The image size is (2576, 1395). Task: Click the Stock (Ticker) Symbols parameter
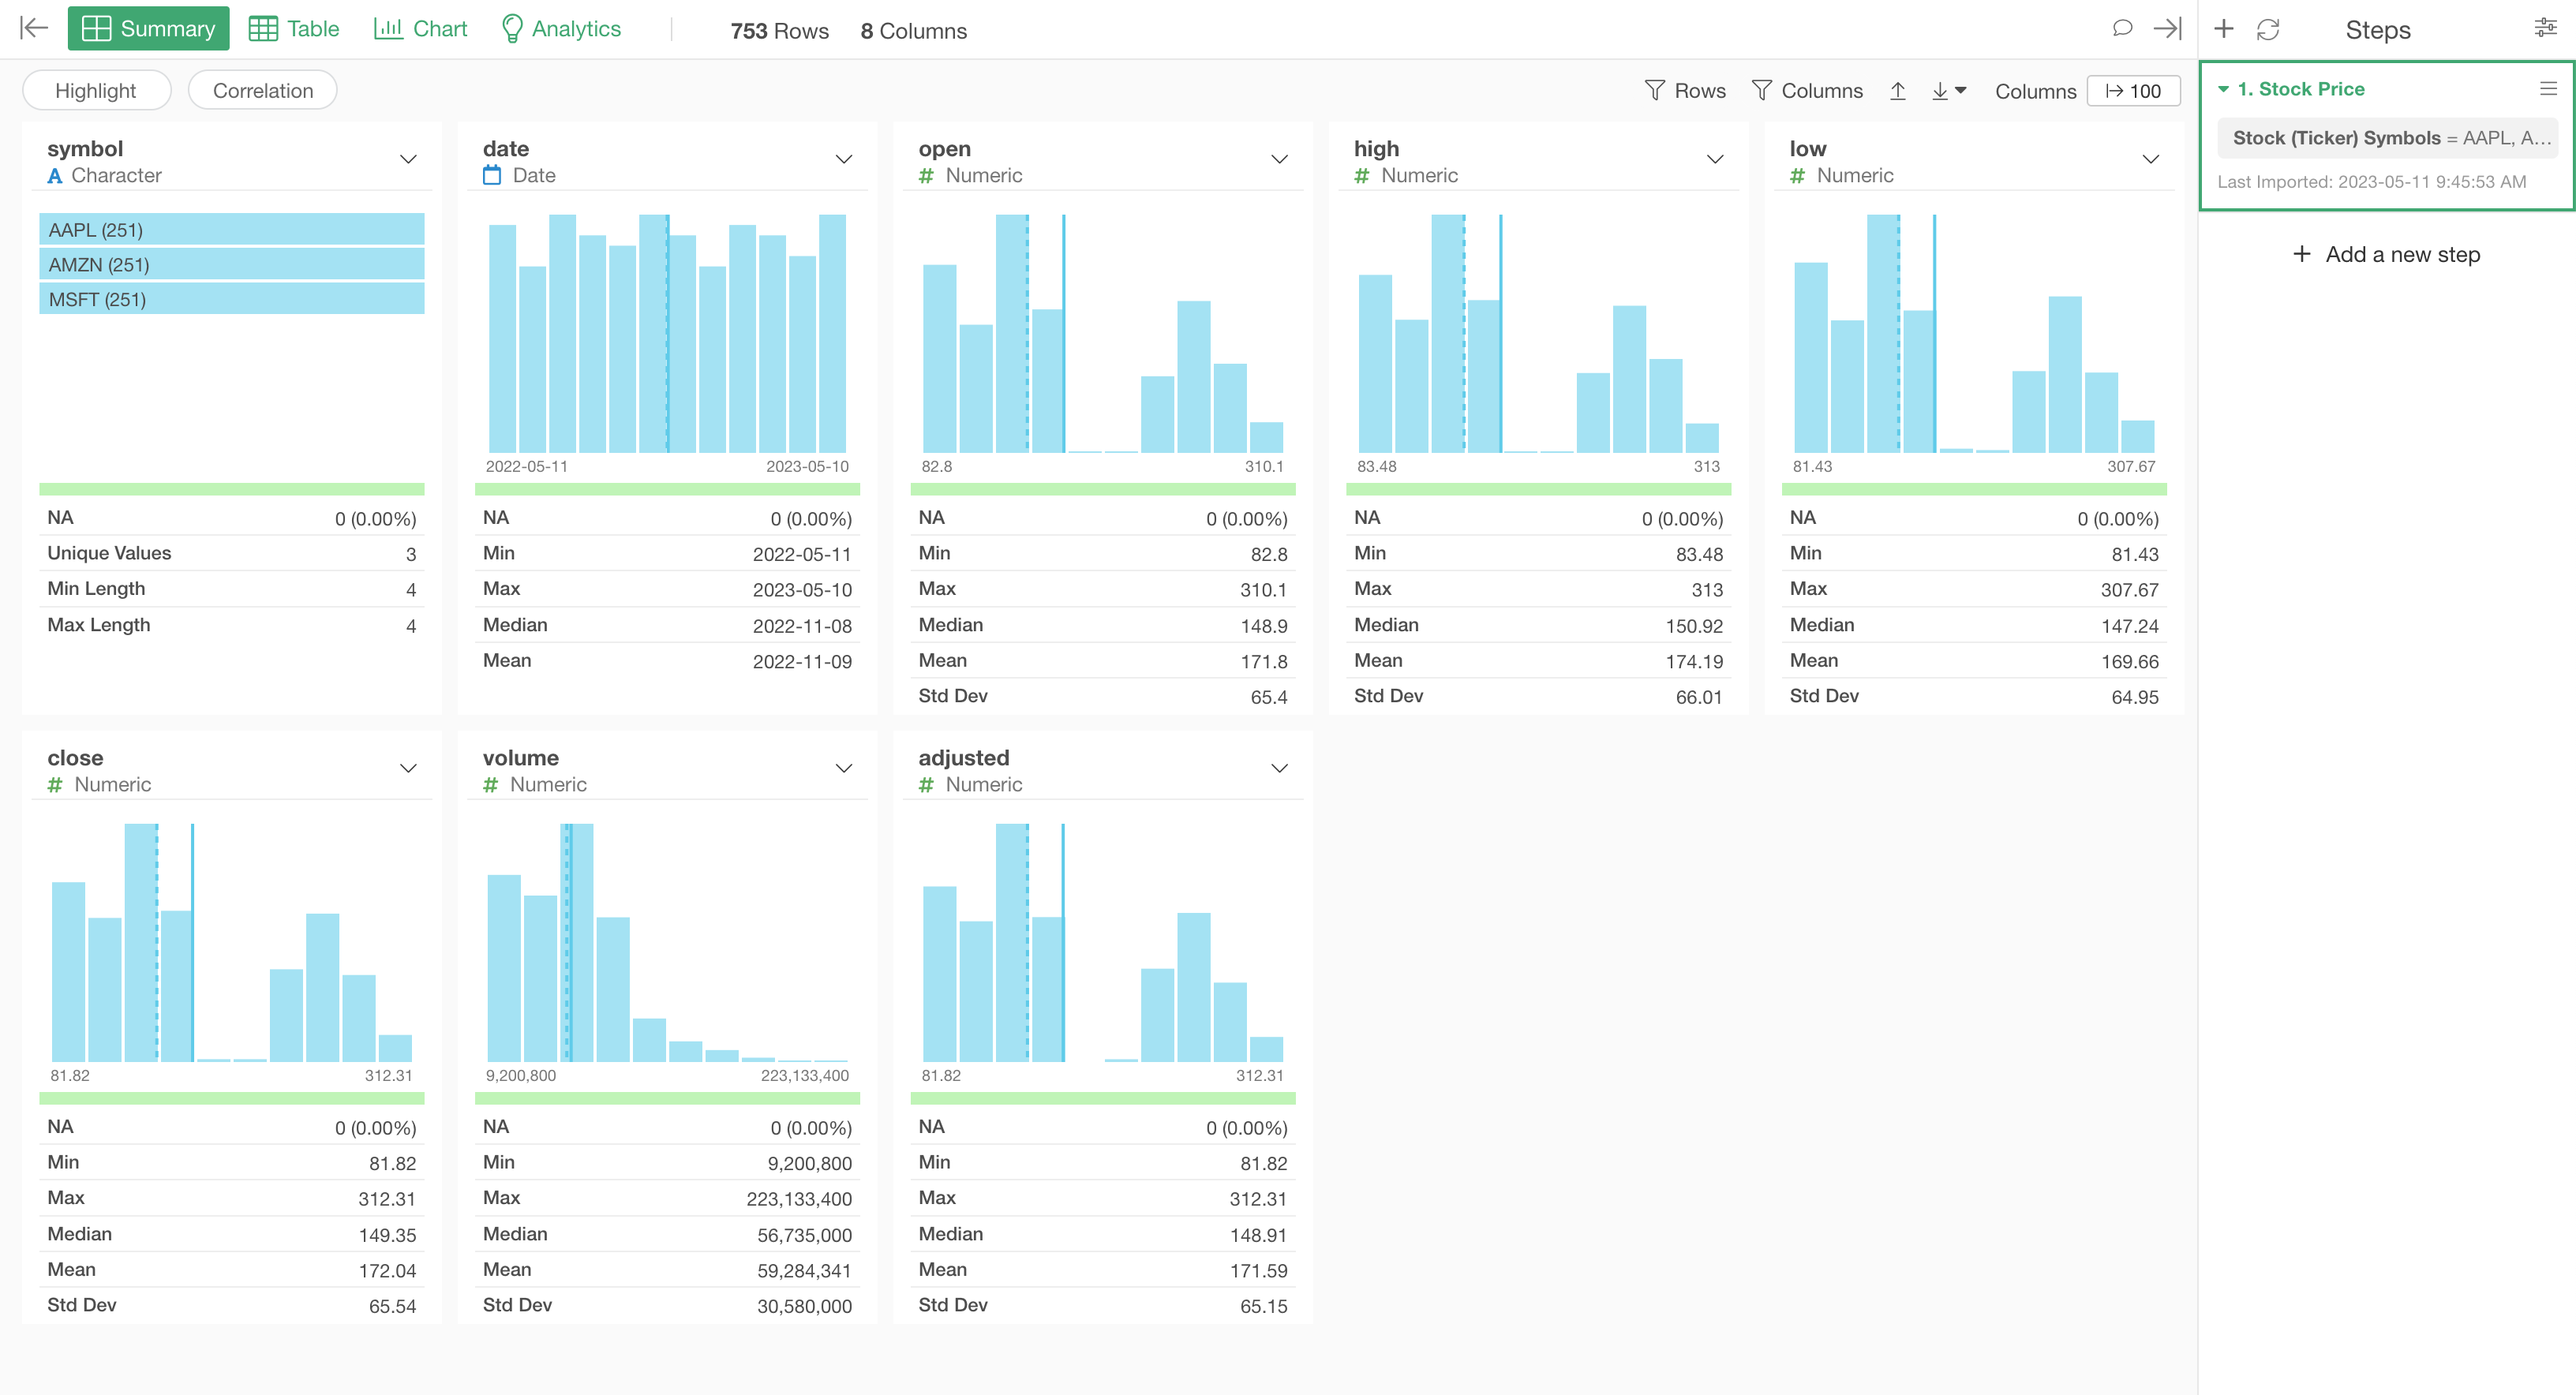point(2388,138)
